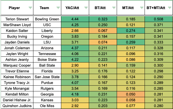Click the Kendall Milton 0.050 cell
Screen dimensions: 173x109
[x=131, y=94]
